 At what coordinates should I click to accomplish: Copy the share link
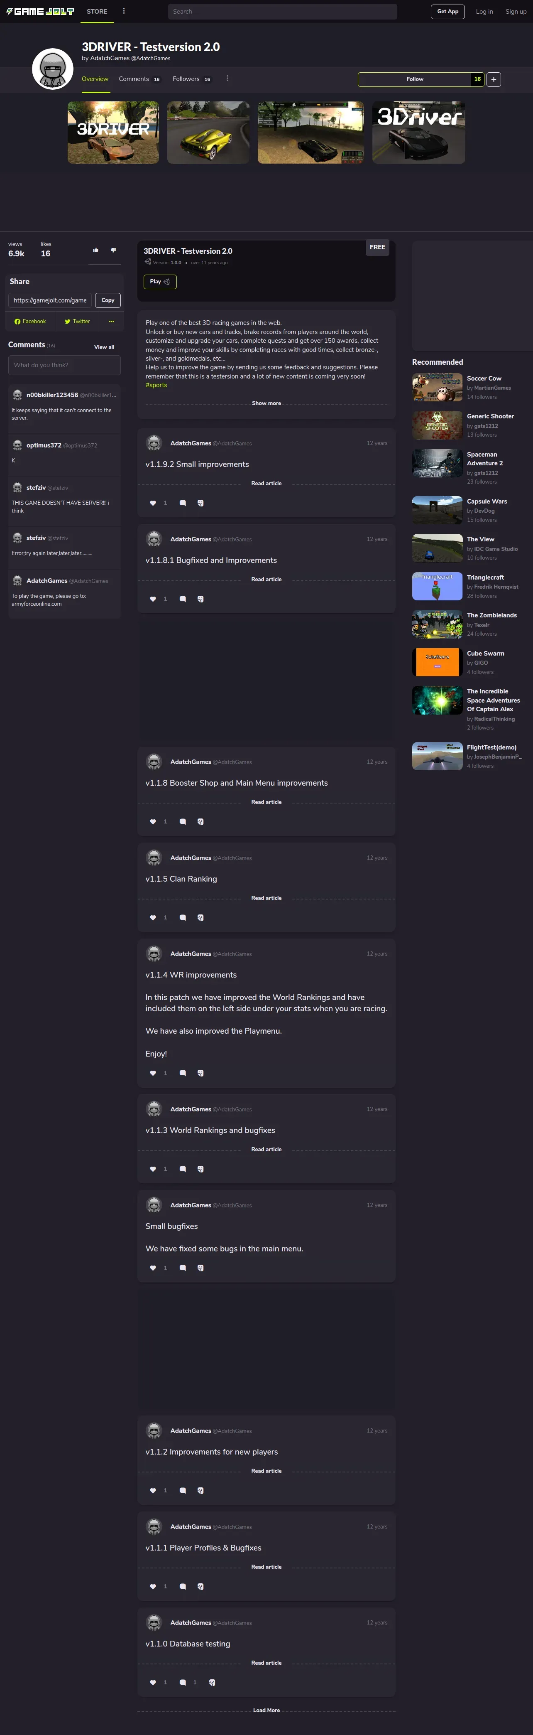tap(108, 300)
